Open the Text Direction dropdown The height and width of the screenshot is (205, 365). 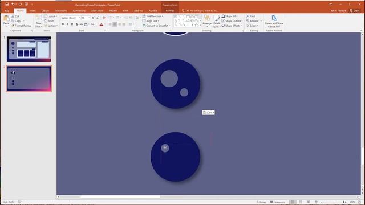point(153,17)
